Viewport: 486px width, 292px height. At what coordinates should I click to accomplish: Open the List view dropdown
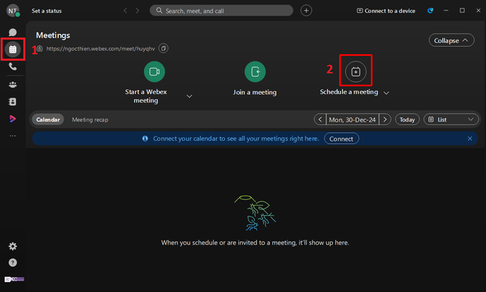coord(451,120)
